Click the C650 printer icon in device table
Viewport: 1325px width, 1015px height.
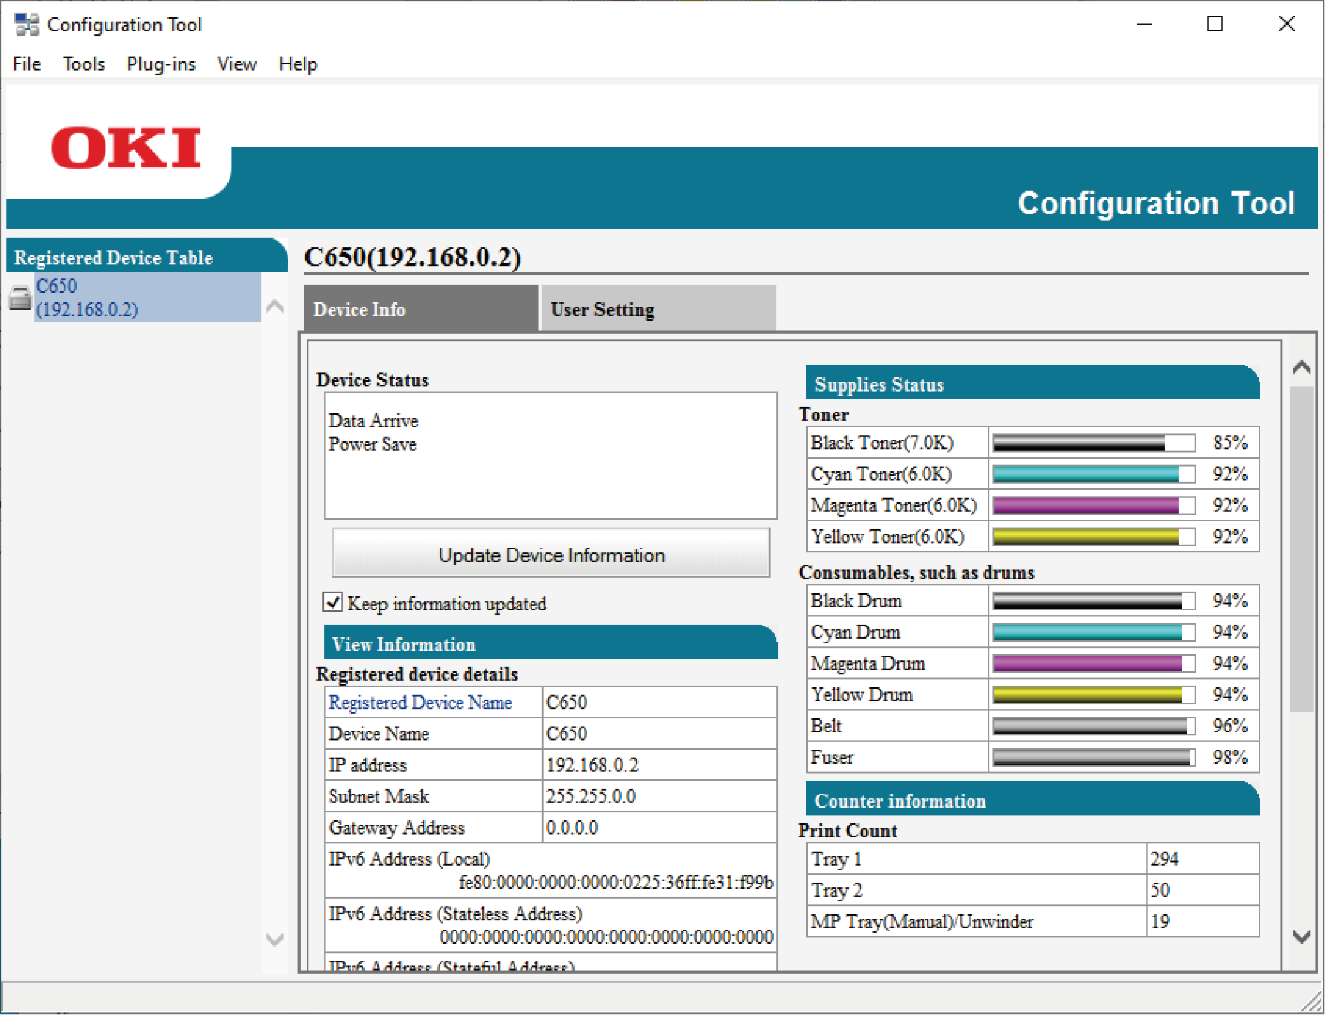coord(20,297)
